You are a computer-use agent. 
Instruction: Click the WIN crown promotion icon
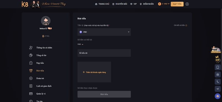(218, 59)
